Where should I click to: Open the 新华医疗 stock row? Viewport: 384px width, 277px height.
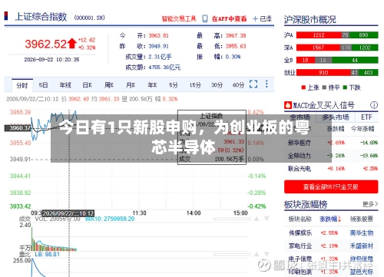click(331, 143)
